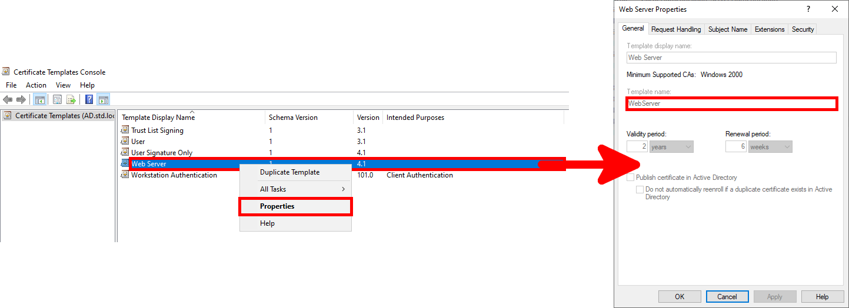Click the User template certificate icon
Screen dimensions: 849x308
pos(125,141)
